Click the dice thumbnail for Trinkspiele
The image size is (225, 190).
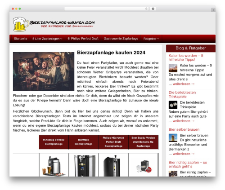[x=173, y=105]
